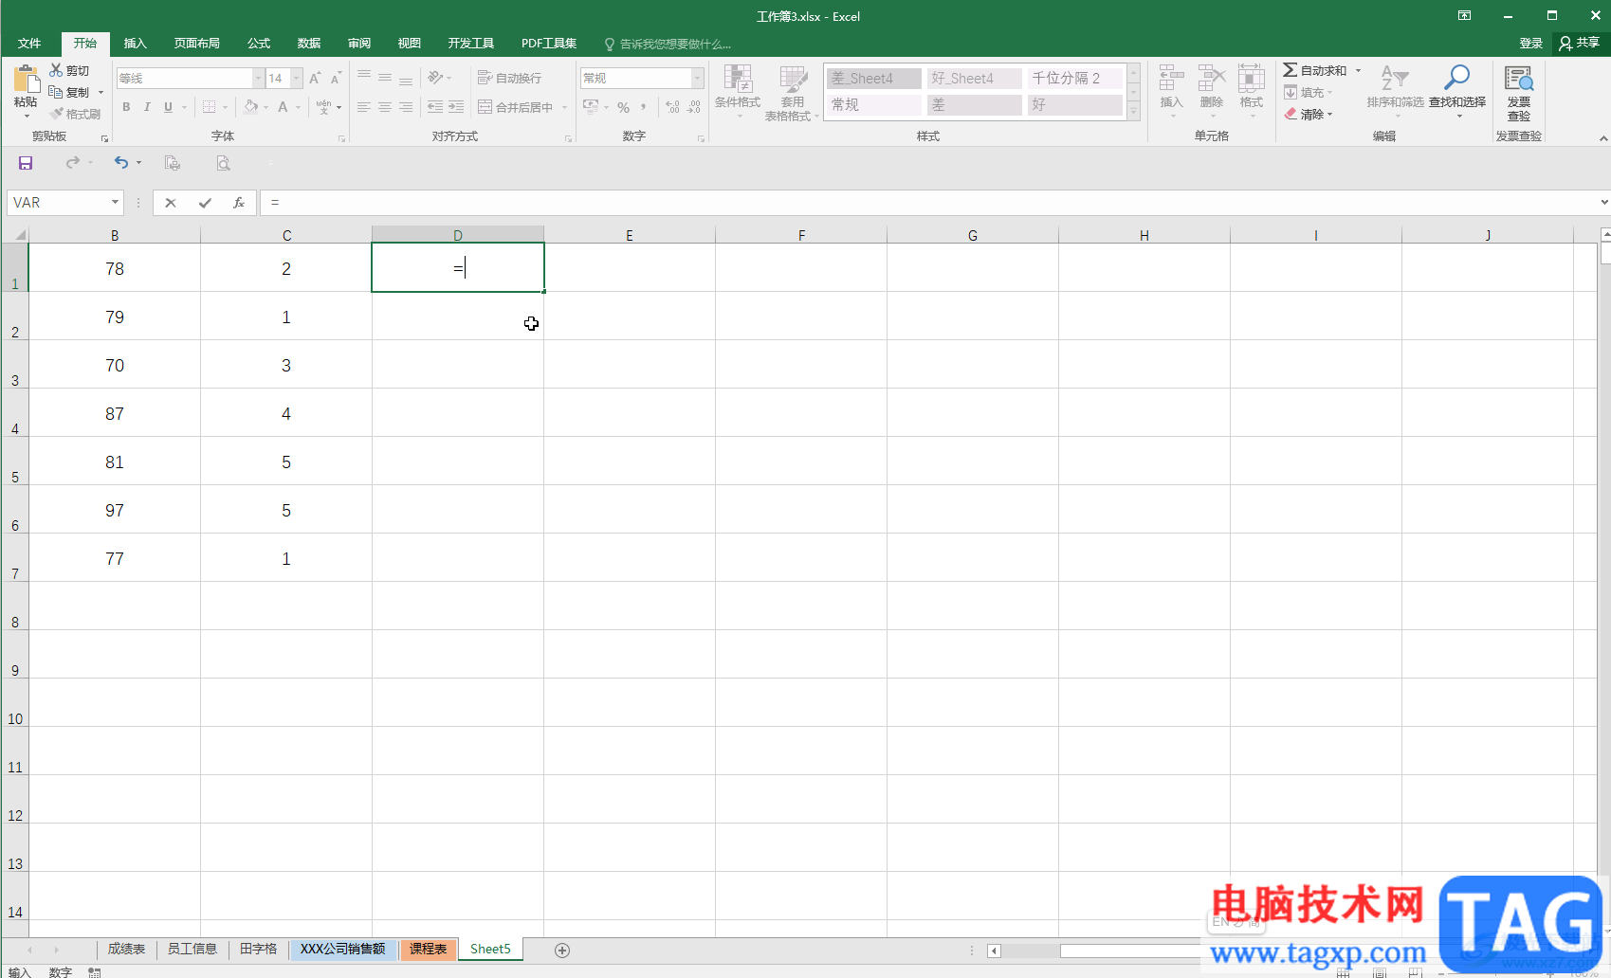This screenshot has height=978, width=1611.
Task: Apply percent style (%)
Action: [623, 107]
